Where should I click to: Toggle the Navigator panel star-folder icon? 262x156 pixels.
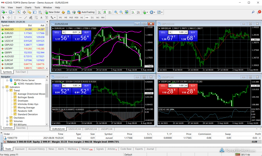pos(29,12)
